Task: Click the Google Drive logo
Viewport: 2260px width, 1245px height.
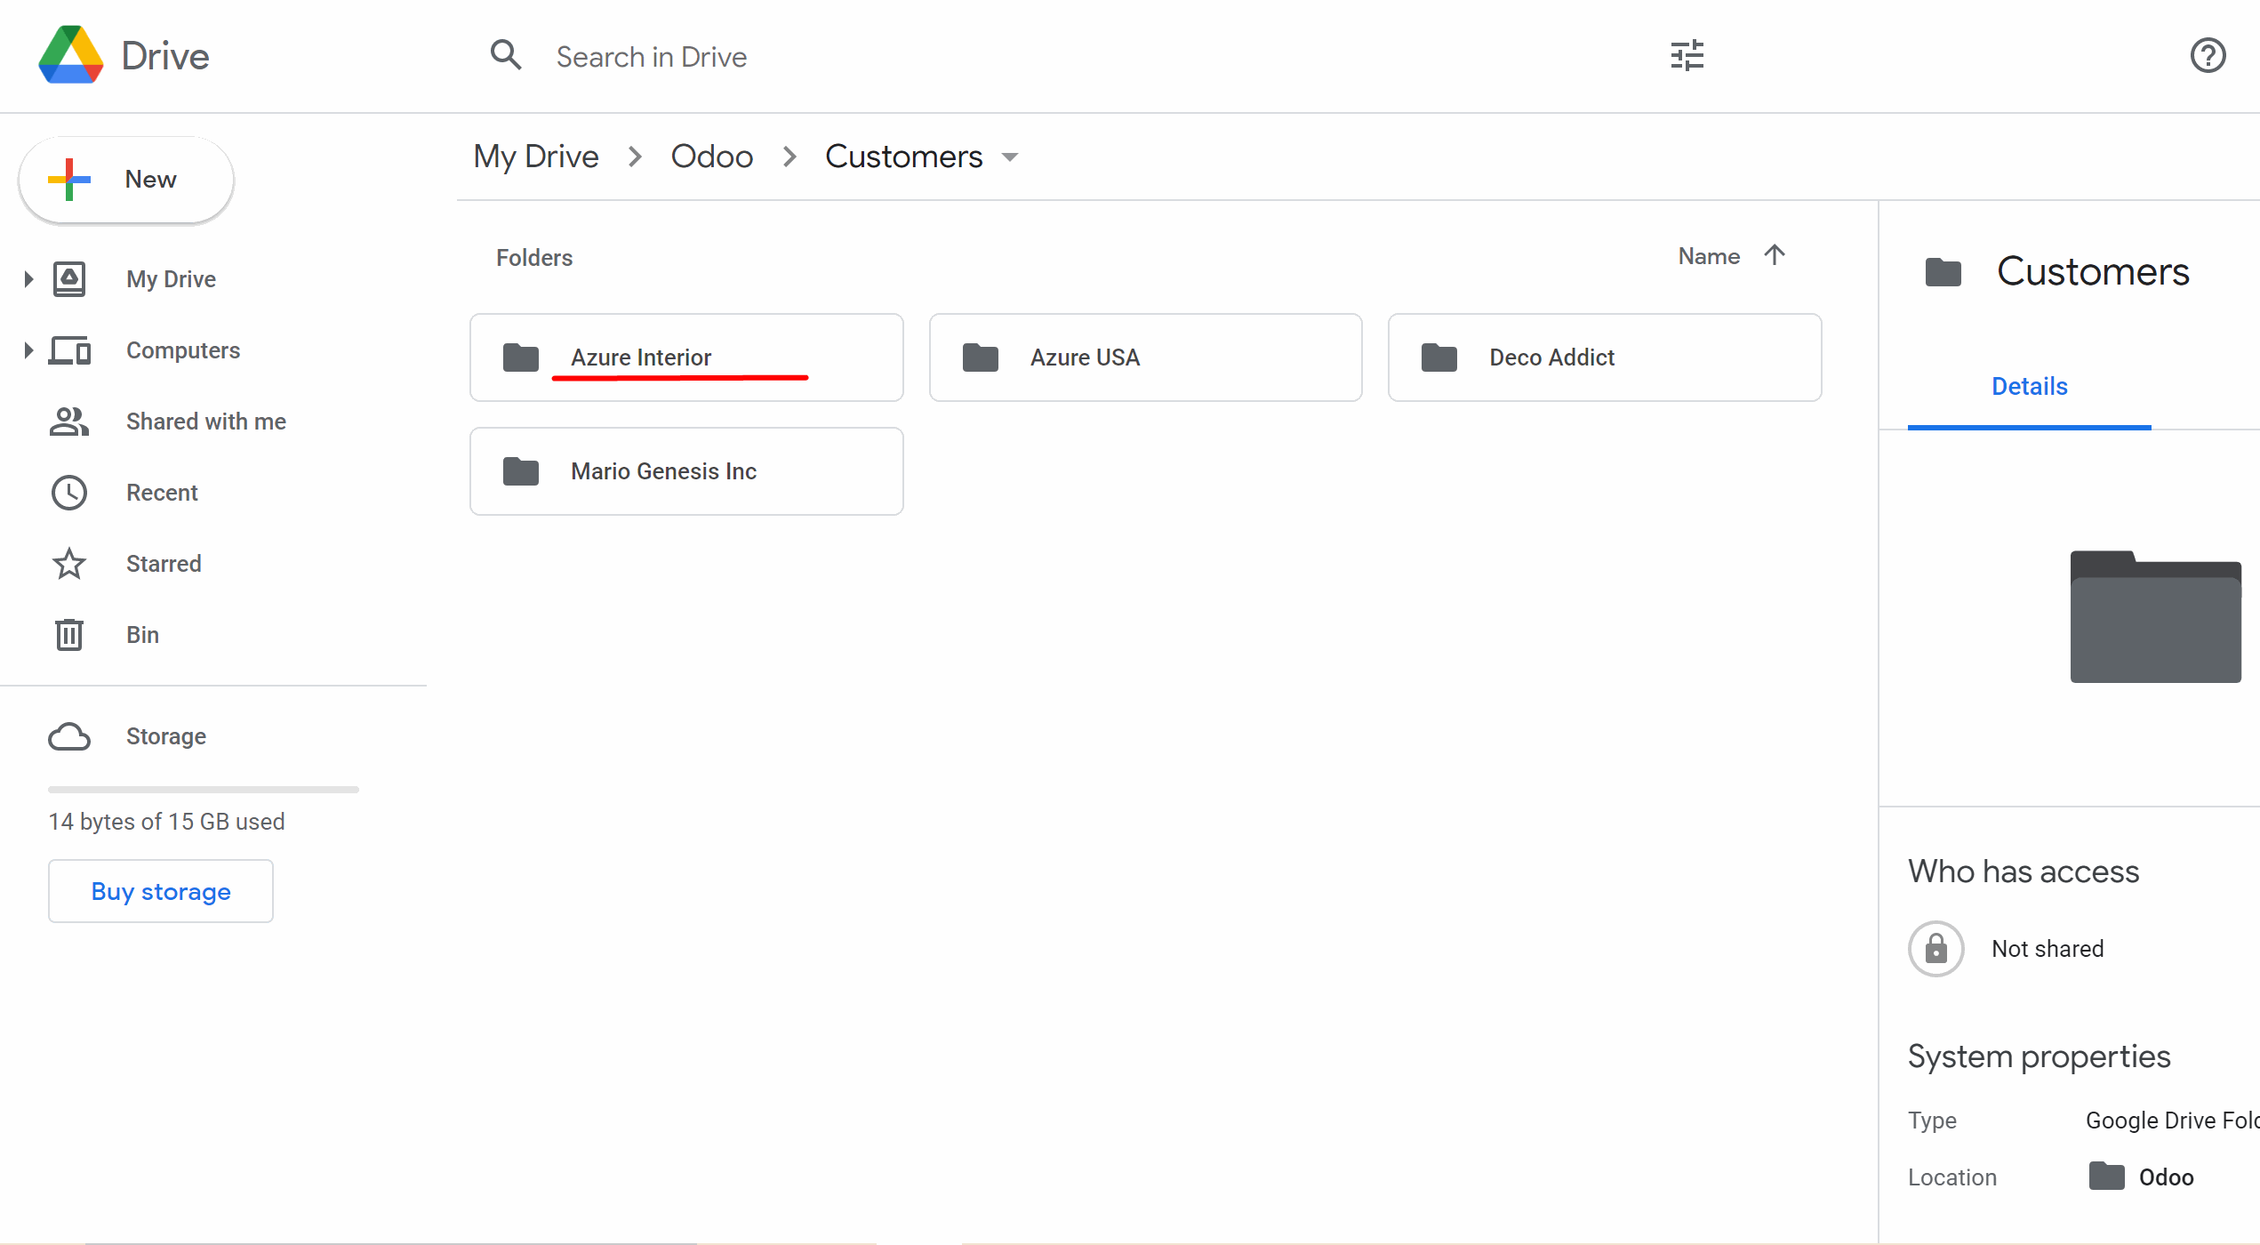Action: click(x=71, y=55)
